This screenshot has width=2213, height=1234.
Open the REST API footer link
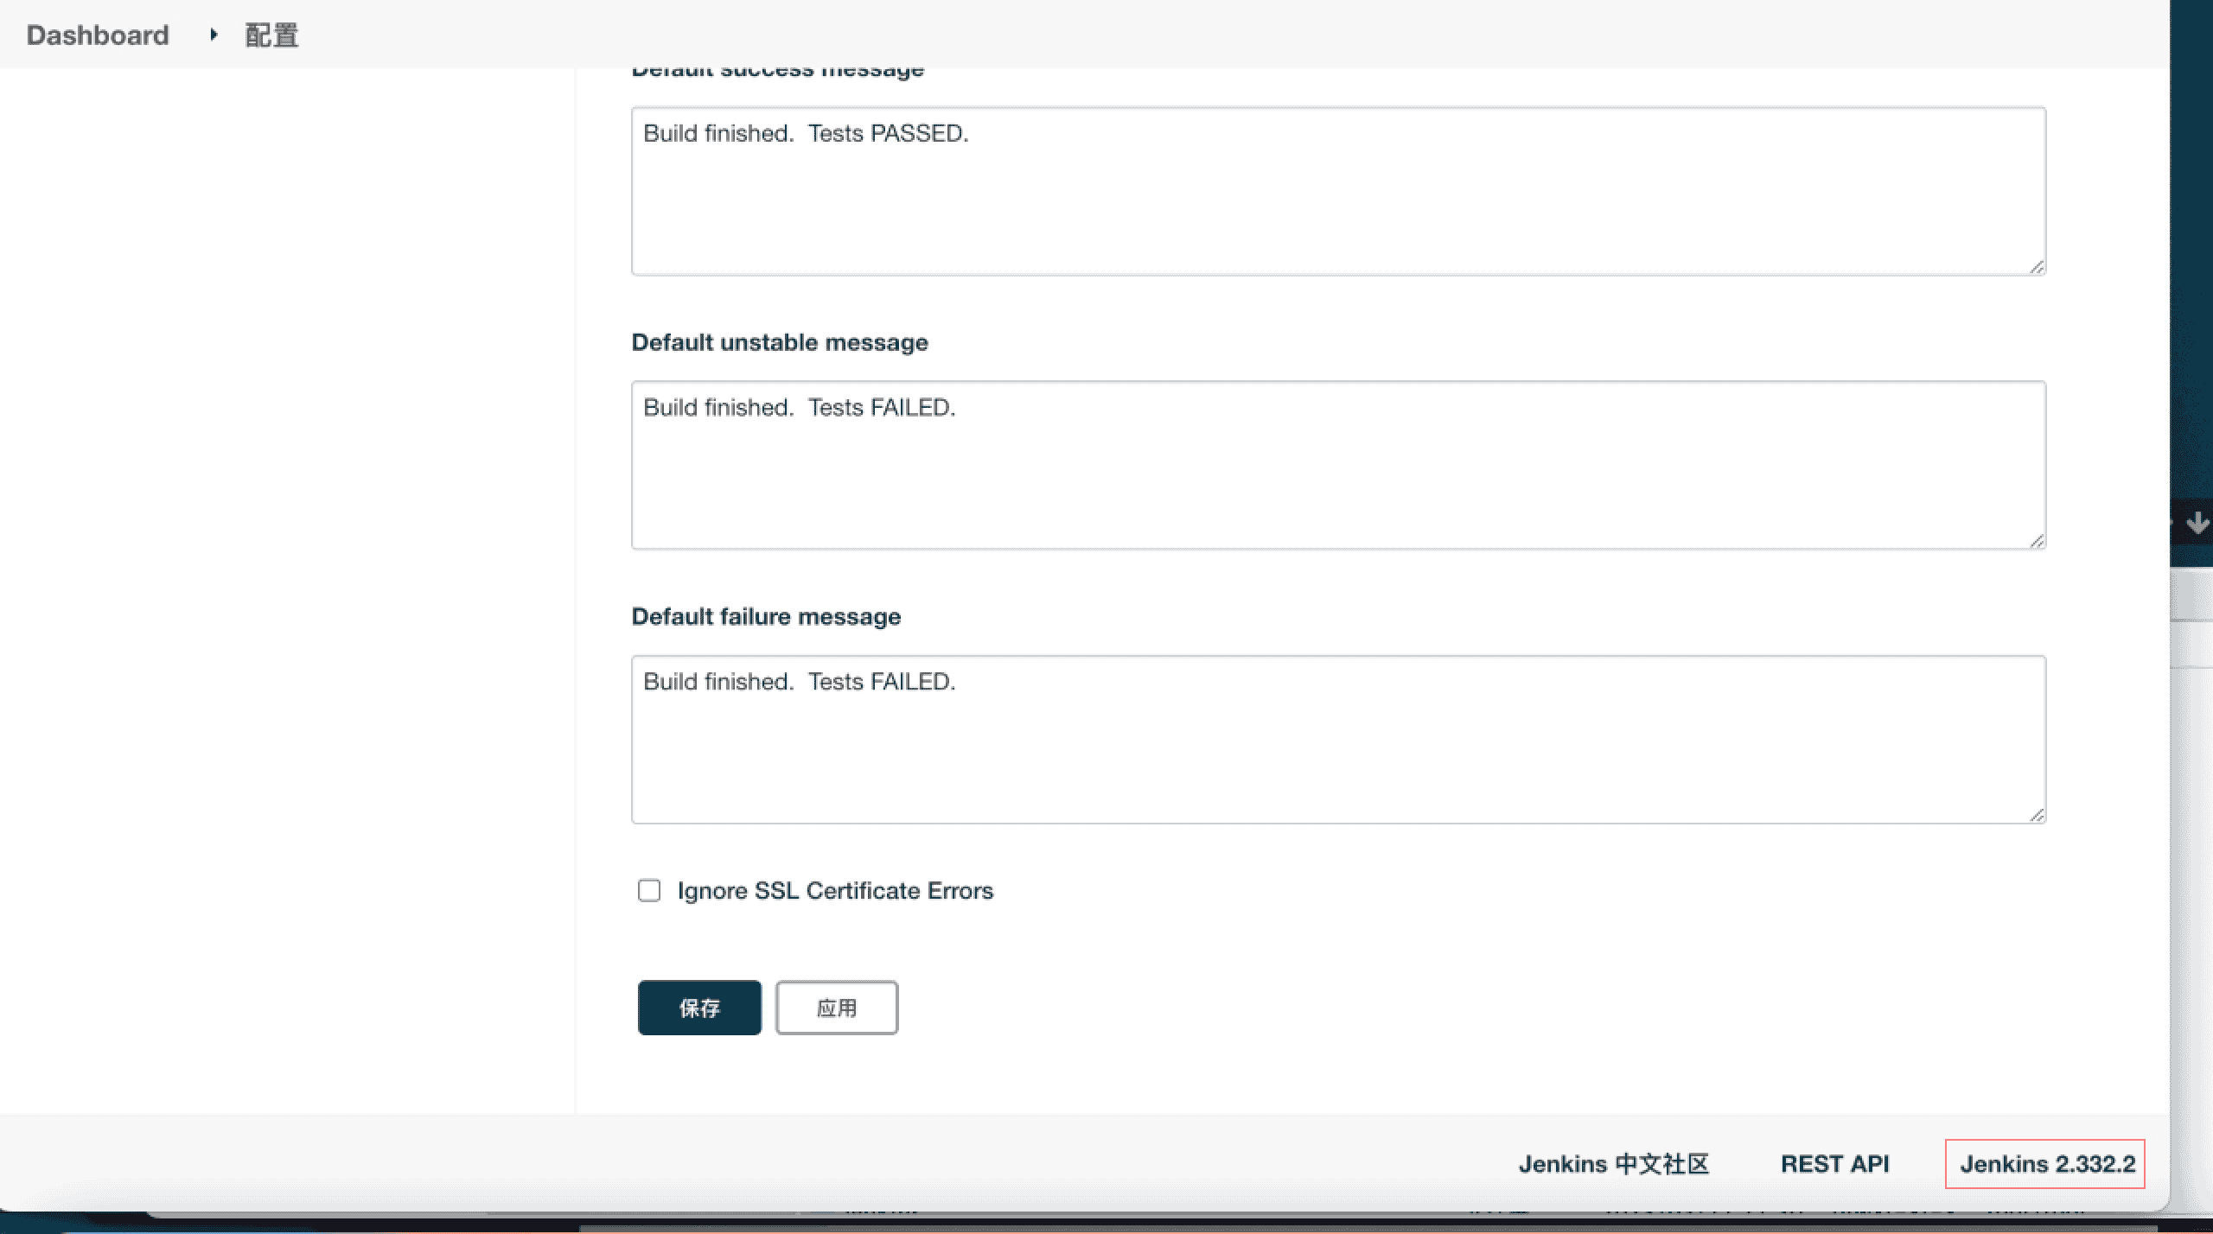pos(1834,1164)
